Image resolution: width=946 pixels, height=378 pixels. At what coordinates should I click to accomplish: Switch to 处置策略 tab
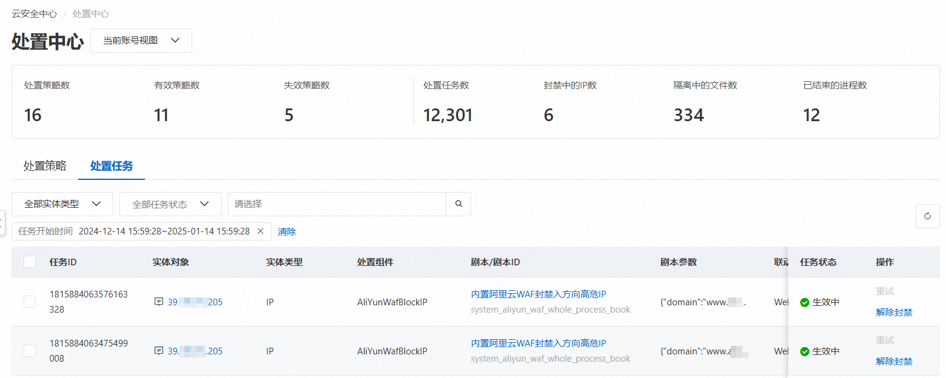point(45,166)
